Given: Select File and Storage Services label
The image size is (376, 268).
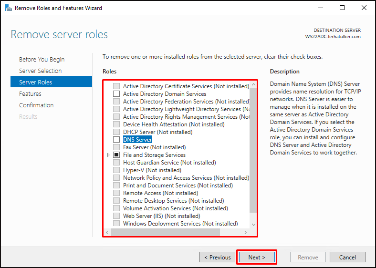Looking at the screenshot, I should point(154,155).
